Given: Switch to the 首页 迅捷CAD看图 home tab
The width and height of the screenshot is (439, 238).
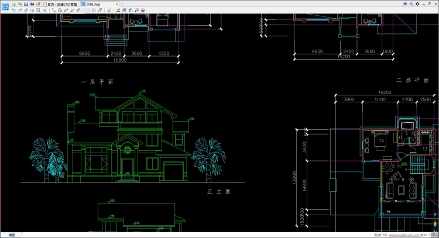Looking at the screenshot, I should [60, 4].
